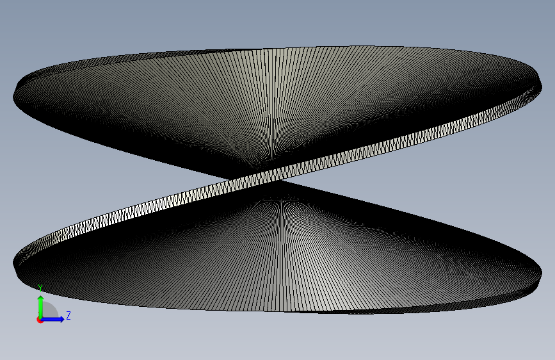Select the thin diagonal rim band of the model
Screen dimensions: 555x360
[278, 176]
